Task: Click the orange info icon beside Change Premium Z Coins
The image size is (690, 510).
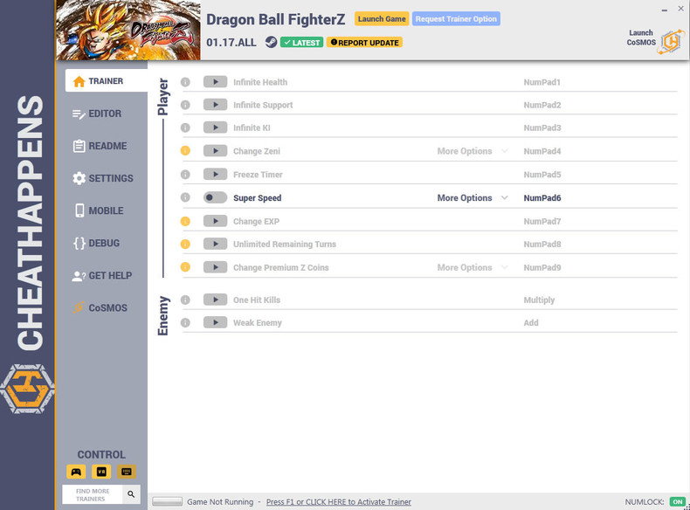Action: coord(185,267)
